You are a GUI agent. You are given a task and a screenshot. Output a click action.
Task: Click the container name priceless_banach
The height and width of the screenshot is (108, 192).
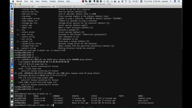point(146,103)
